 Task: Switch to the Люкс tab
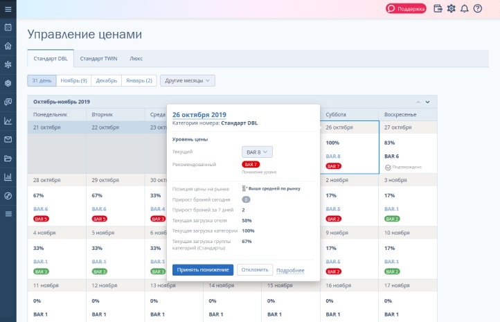(x=136, y=59)
